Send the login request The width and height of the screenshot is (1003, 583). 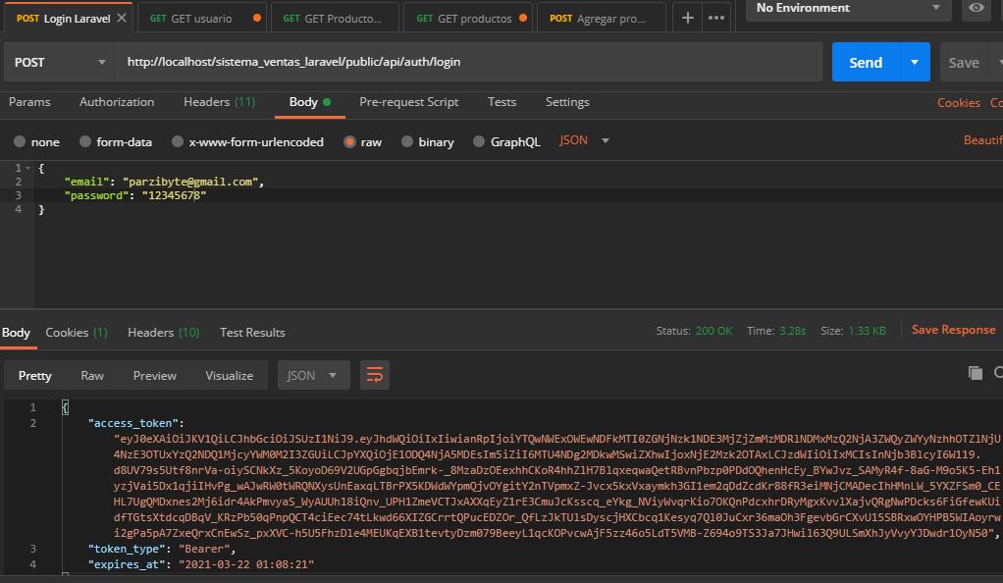tap(866, 62)
